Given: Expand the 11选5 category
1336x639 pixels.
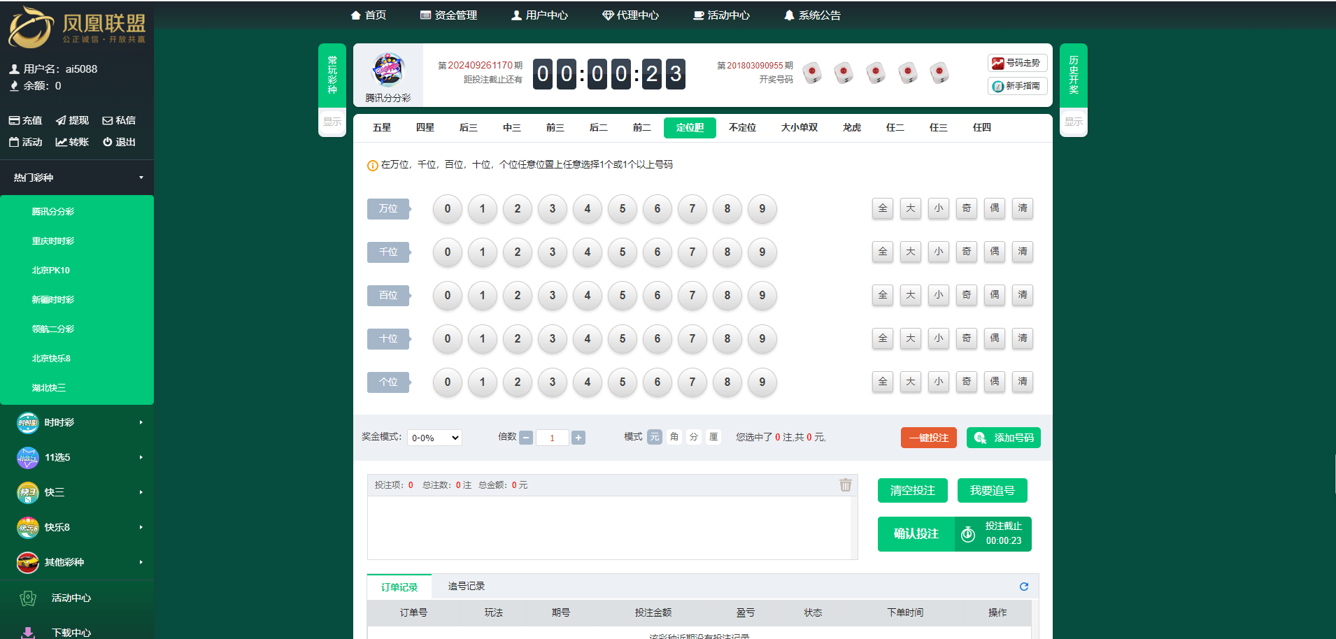Looking at the screenshot, I should pos(77,457).
